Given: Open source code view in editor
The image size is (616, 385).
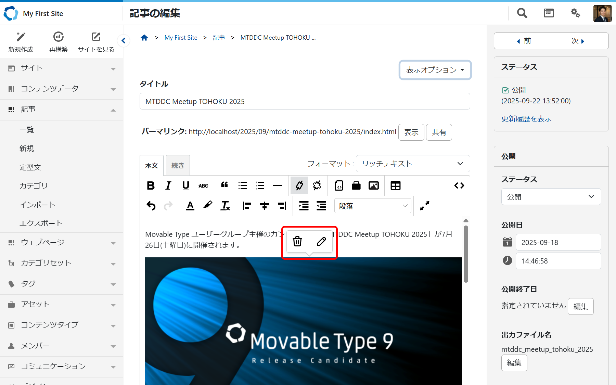Looking at the screenshot, I should (459, 185).
